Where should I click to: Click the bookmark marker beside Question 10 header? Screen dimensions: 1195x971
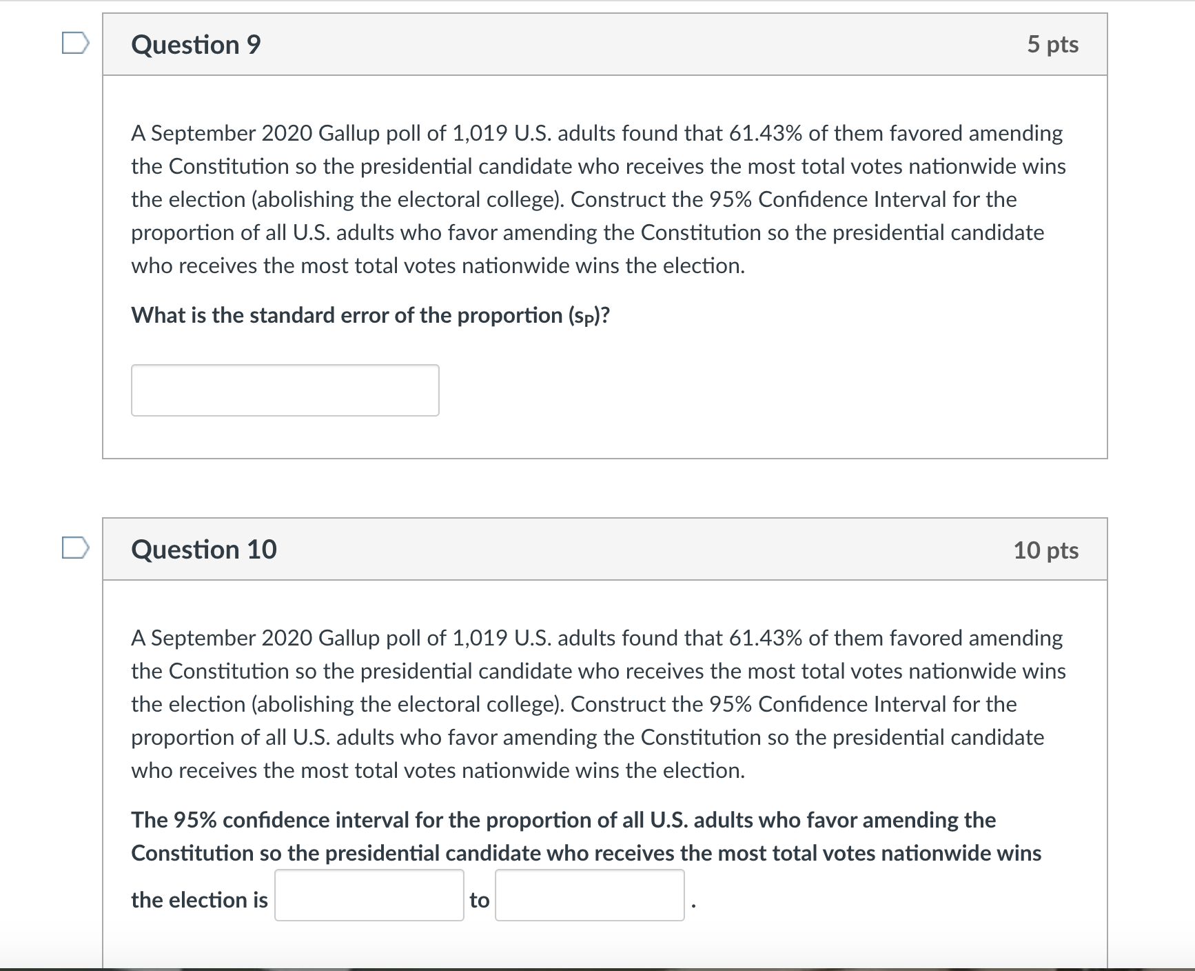(x=76, y=547)
